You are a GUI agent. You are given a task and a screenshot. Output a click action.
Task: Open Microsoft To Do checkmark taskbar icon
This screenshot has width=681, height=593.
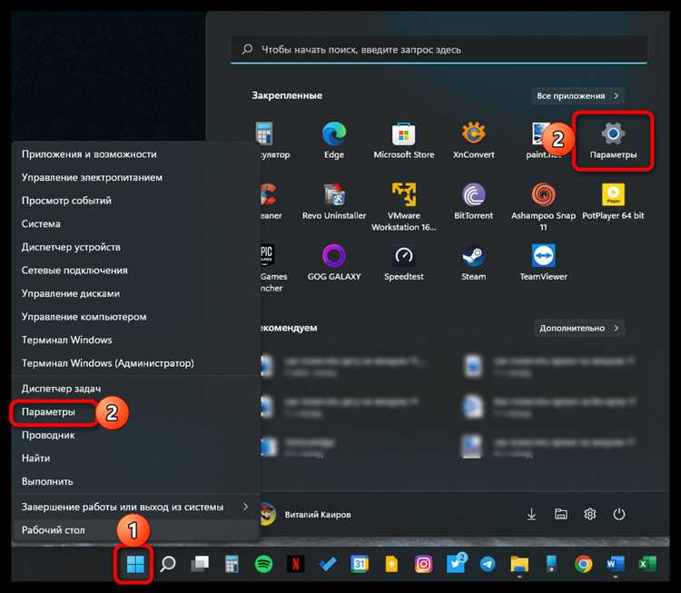click(328, 564)
